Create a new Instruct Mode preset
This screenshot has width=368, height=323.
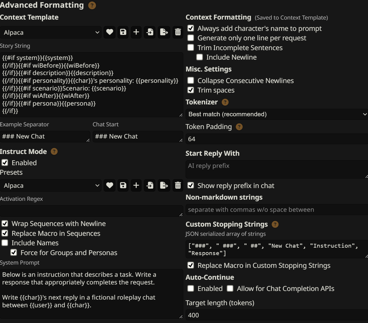click(136, 185)
